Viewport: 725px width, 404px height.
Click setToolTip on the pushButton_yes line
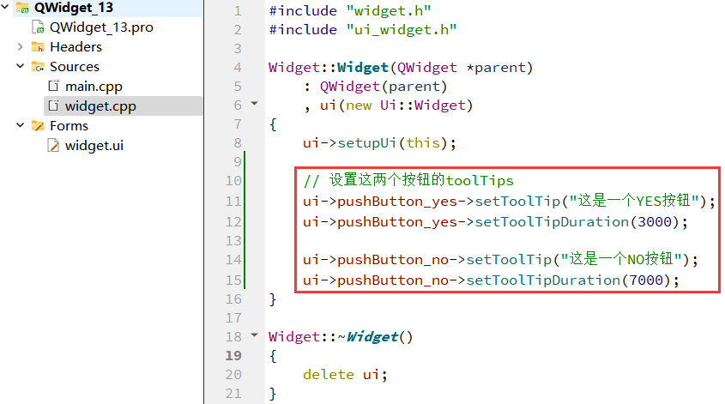(x=517, y=202)
